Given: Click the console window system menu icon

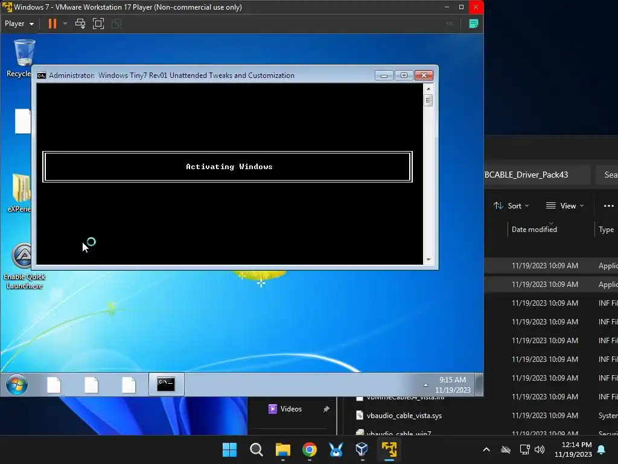Looking at the screenshot, I should pyautogui.click(x=42, y=76).
